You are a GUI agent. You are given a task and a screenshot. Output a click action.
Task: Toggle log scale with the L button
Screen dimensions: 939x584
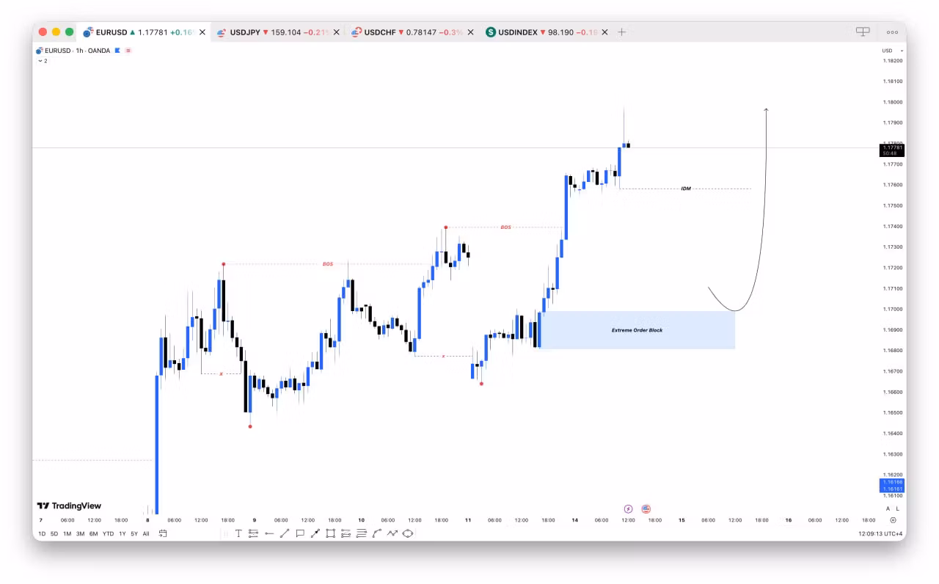[896, 508]
